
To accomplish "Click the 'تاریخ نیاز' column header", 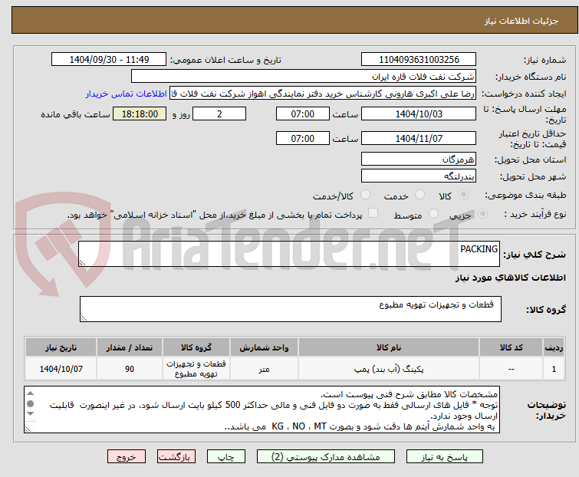I will pyautogui.click(x=61, y=347).
